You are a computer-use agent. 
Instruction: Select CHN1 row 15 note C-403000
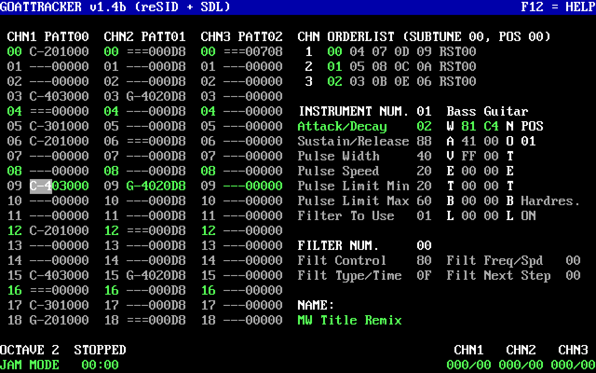tap(59, 276)
